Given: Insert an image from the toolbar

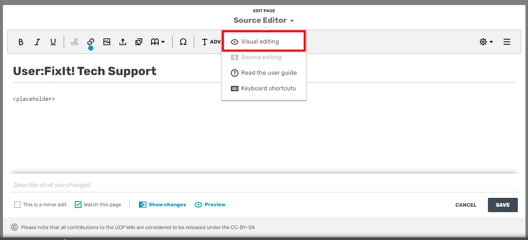Looking at the screenshot, I should 107,42.
